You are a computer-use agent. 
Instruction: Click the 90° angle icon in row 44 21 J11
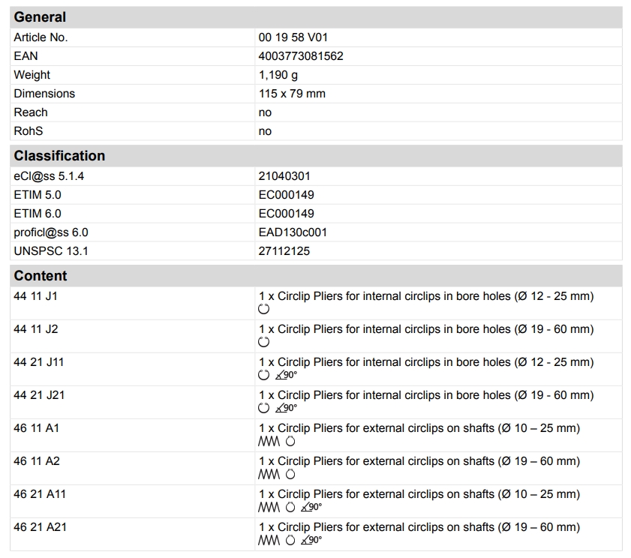click(x=287, y=375)
